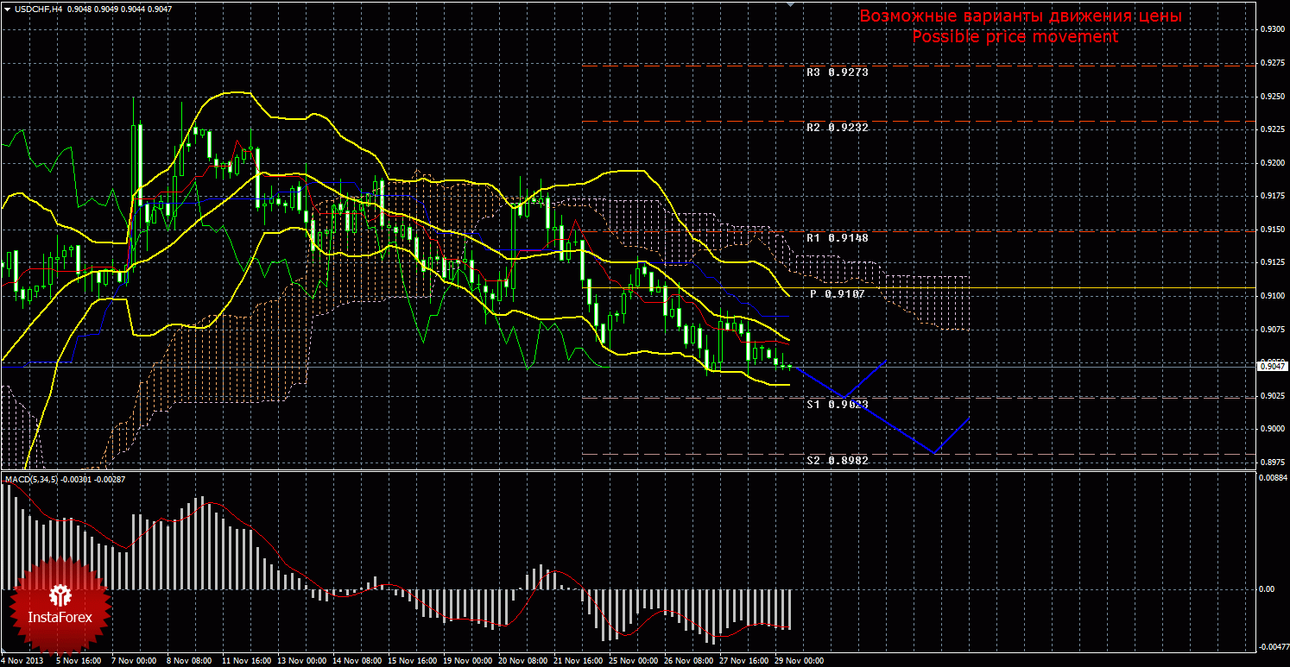The image size is (1290, 667).
Task: Click the 'Possible price movement' caption
Action: click(1015, 37)
